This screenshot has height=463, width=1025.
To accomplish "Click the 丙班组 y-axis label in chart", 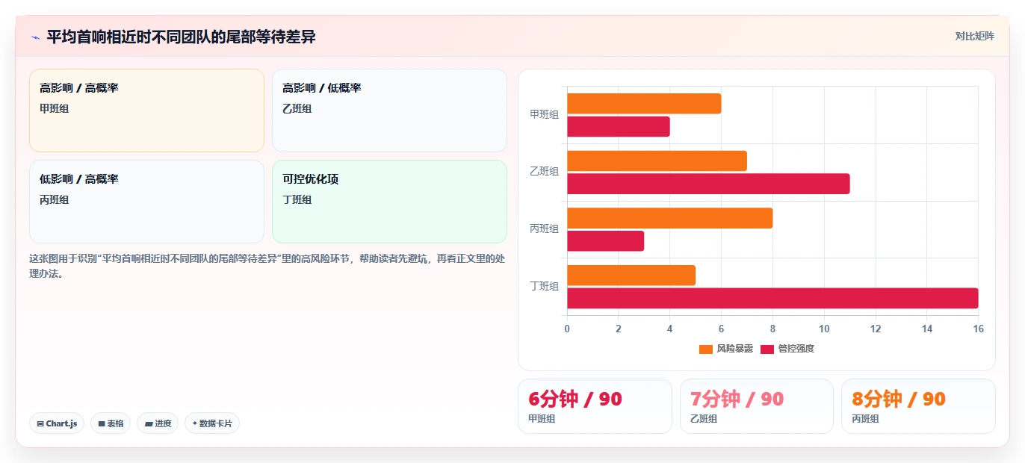I will (x=544, y=229).
